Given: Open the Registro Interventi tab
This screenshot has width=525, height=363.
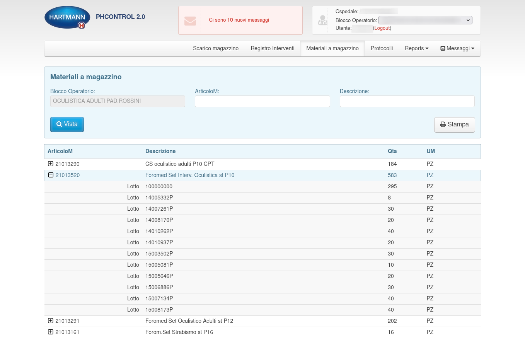Looking at the screenshot, I should pos(272,48).
